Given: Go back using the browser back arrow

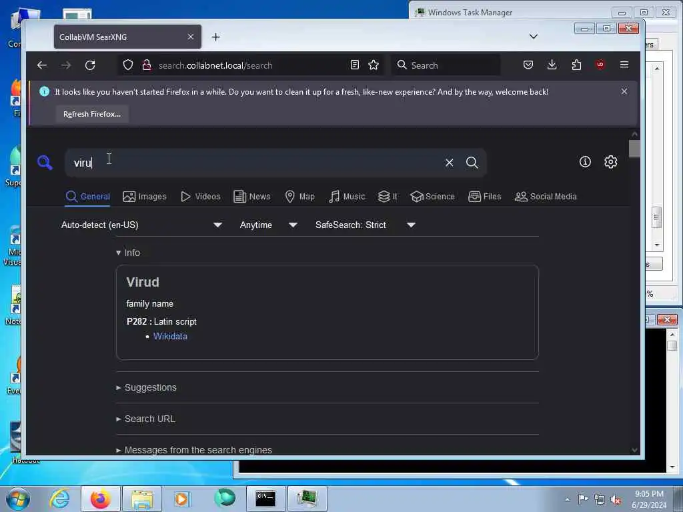Looking at the screenshot, I should click(x=42, y=65).
